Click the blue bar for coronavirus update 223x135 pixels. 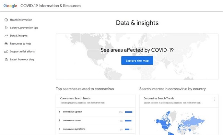pyautogui.click(x=129, y=112)
